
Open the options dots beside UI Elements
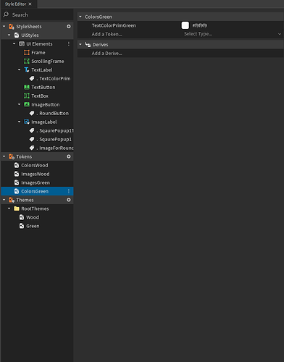pyautogui.click(x=69, y=43)
